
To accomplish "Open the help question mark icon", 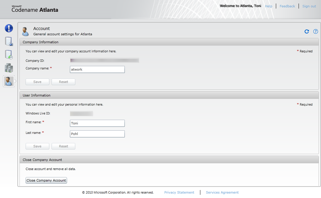I will (316, 31).
